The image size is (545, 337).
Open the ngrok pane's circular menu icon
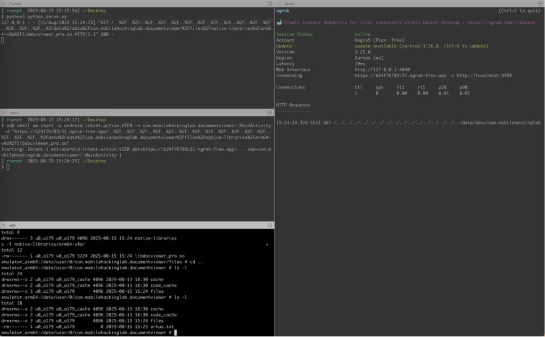coord(540,3)
